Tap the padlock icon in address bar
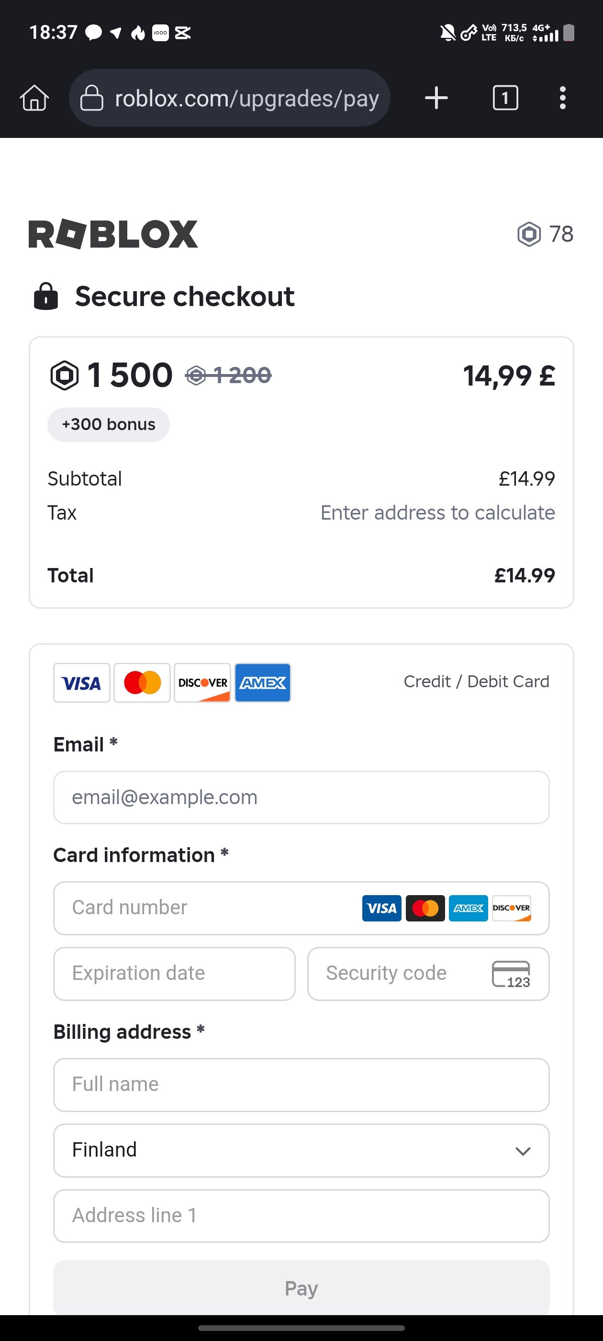 pos(91,98)
